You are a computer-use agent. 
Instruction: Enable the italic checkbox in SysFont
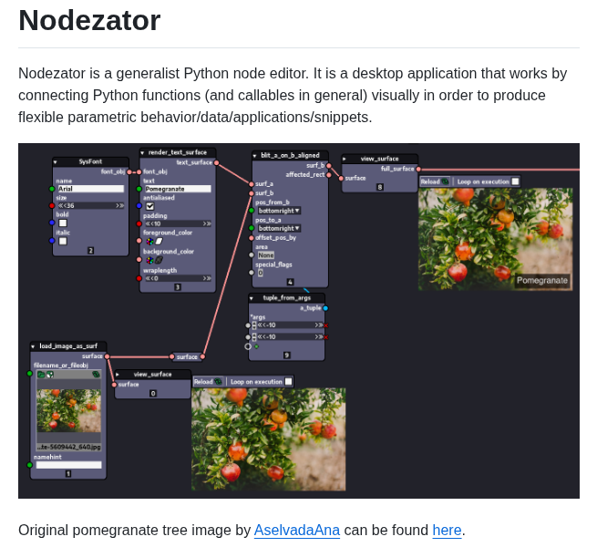[63, 241]
